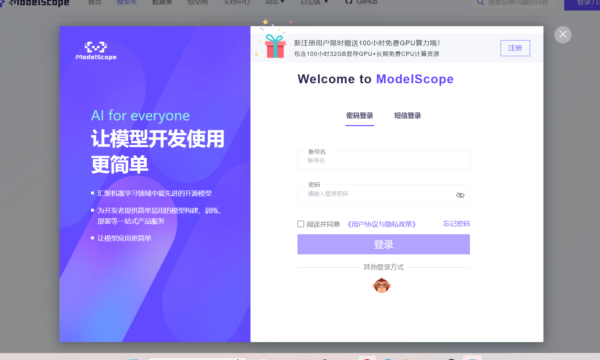
Task: Switch to the 密码登录 tab
Action: 360,116
